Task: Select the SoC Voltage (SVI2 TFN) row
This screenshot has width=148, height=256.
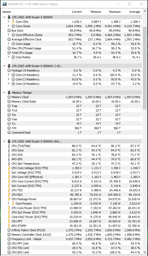Action: pyautogui.click(x=72, y=172)
